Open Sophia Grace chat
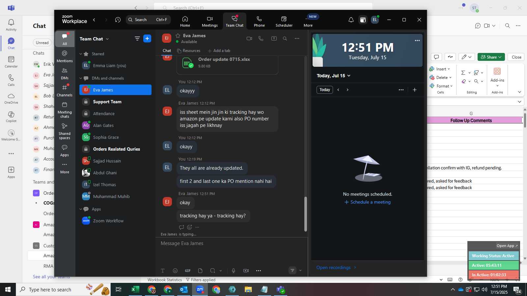The height and width of the screenshot is (296, 527). tap(115, 137)
